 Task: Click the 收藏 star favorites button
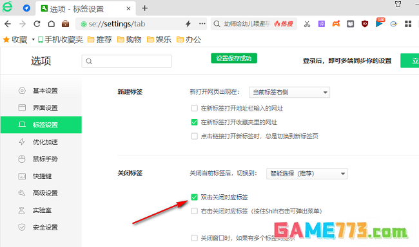tap(15, 40)
